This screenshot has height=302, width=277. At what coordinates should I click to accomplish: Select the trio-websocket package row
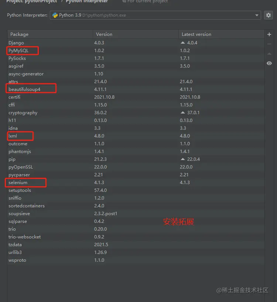136,237
